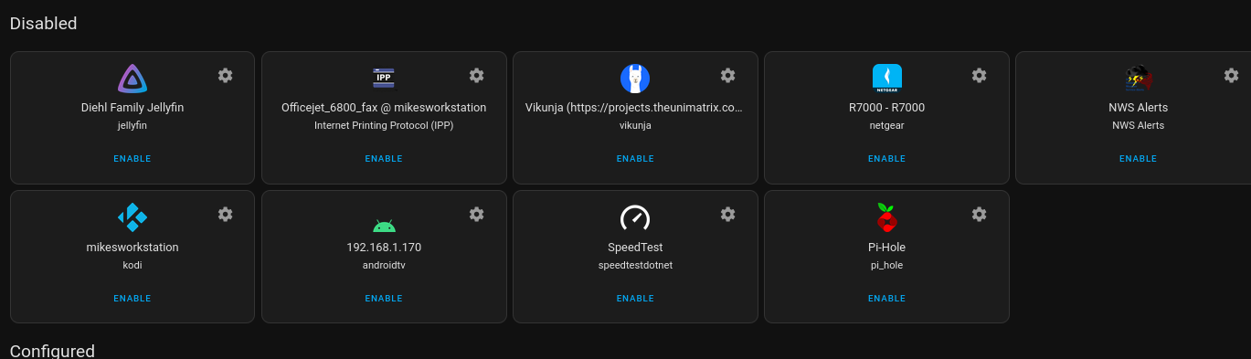Open settings gear on SpeedTest card
Image resolution: width=1251 pixels, height=359 pixels.
(727, 214)
